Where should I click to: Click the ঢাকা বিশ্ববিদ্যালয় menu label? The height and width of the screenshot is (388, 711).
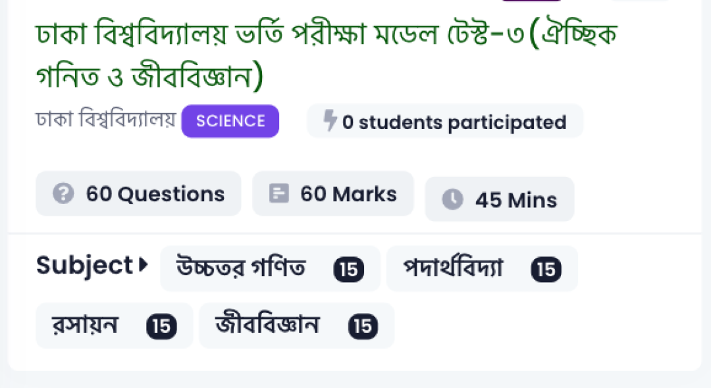(x=104, y=120)
